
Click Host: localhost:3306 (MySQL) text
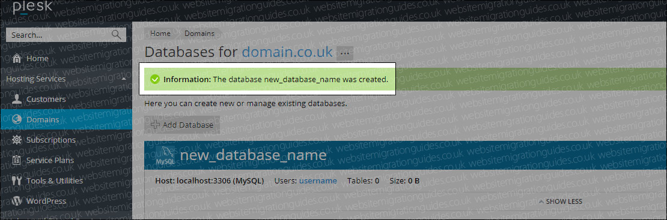tap(210, 181)
